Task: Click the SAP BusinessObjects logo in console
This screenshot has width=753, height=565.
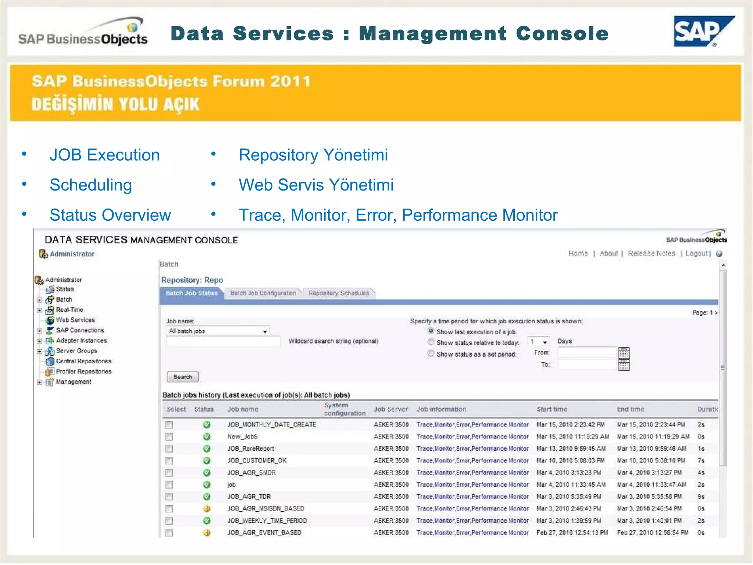Action: coord(696,237)
